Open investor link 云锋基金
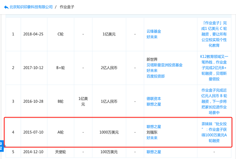Image resolution: width=236 pixels, height=159 pixels. (x=154, y=31)
